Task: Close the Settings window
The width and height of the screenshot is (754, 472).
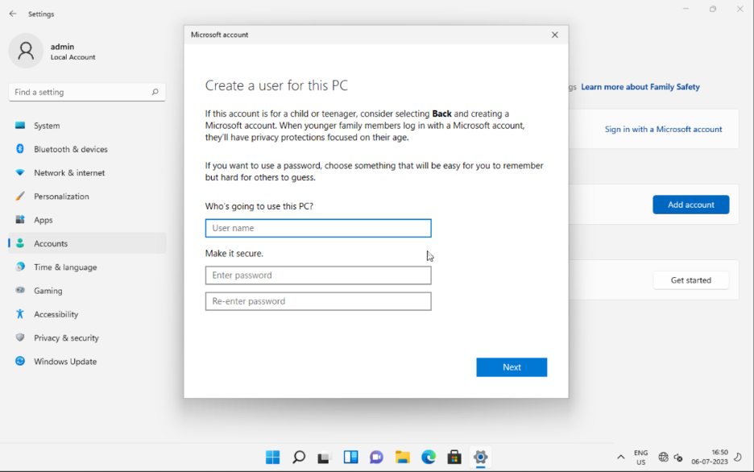Action: click(x=740, y=9)
